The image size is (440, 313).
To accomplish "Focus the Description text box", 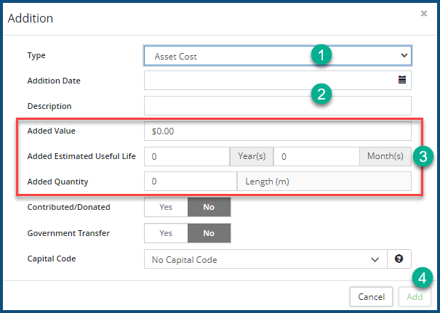I will 277,106.
